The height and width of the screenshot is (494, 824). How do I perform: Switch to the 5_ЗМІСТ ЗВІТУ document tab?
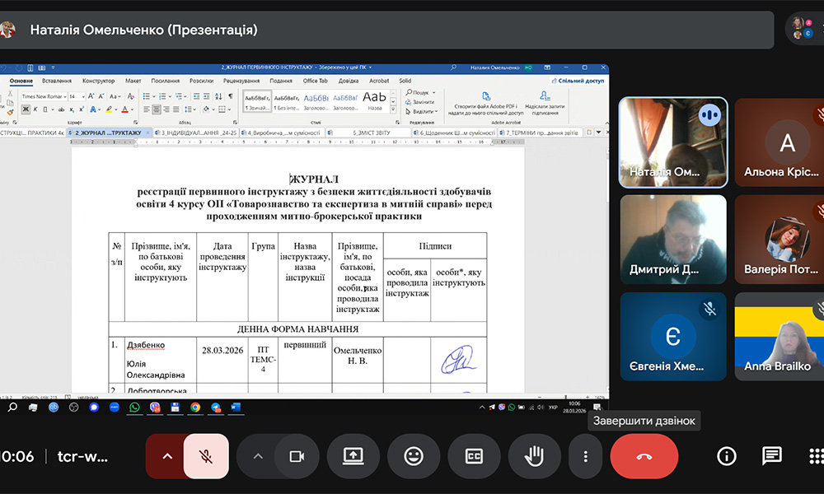pyautogui.click(x=371, y=132)
